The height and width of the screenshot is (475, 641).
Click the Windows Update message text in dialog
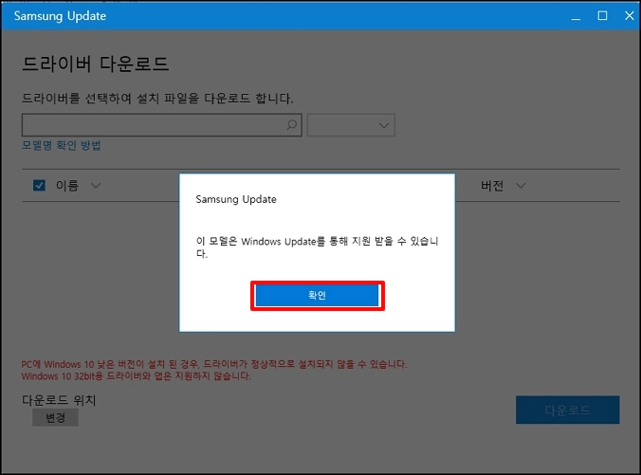(x=318, y=247)
